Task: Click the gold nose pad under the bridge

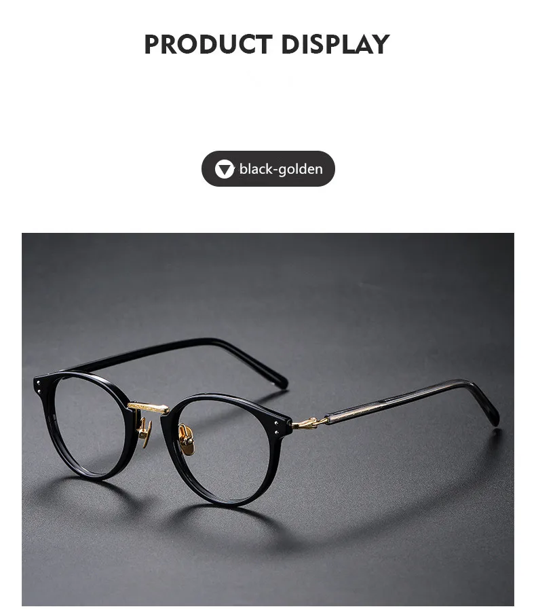Action: (x=145, y=432)
